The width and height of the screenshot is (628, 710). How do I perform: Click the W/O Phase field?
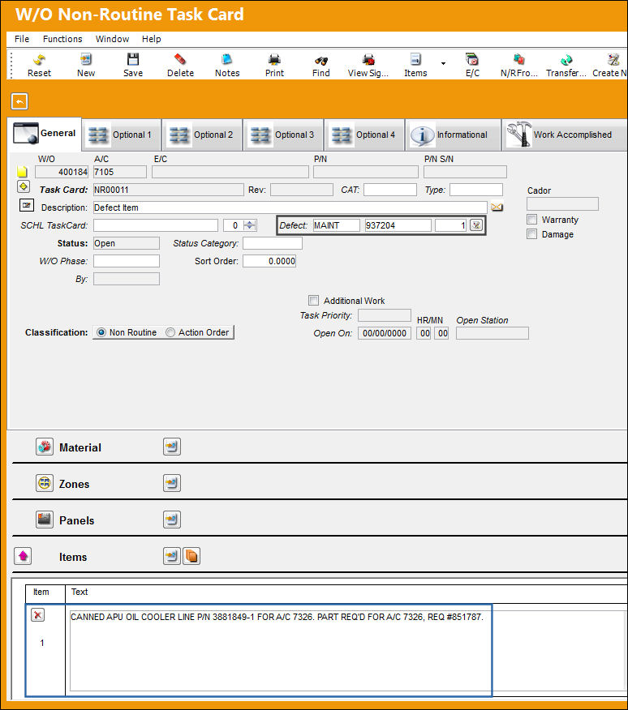pos(127,261)
